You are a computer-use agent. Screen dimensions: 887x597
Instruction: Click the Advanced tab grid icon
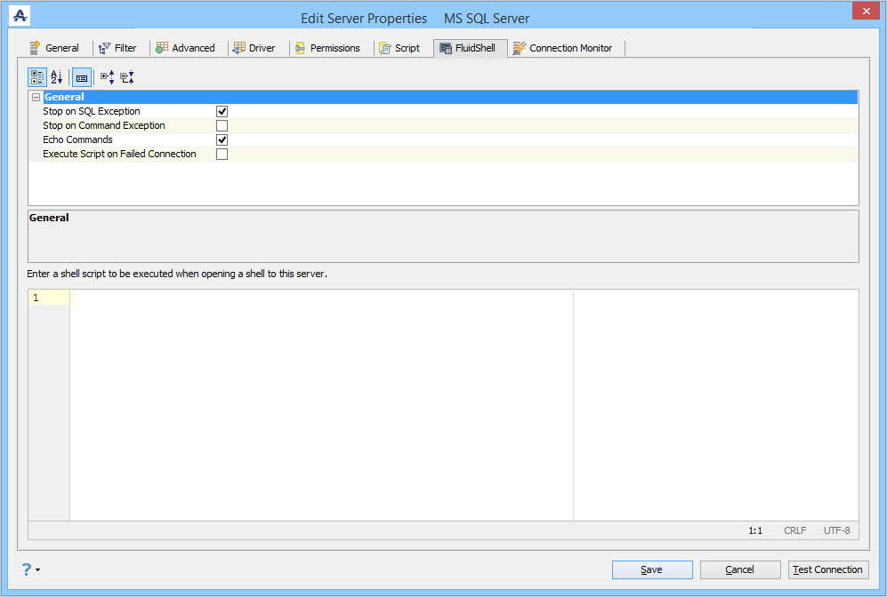click(162, 48)
